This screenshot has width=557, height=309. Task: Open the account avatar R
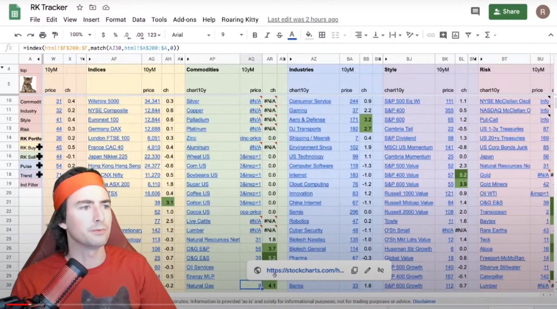pos(543,12)
